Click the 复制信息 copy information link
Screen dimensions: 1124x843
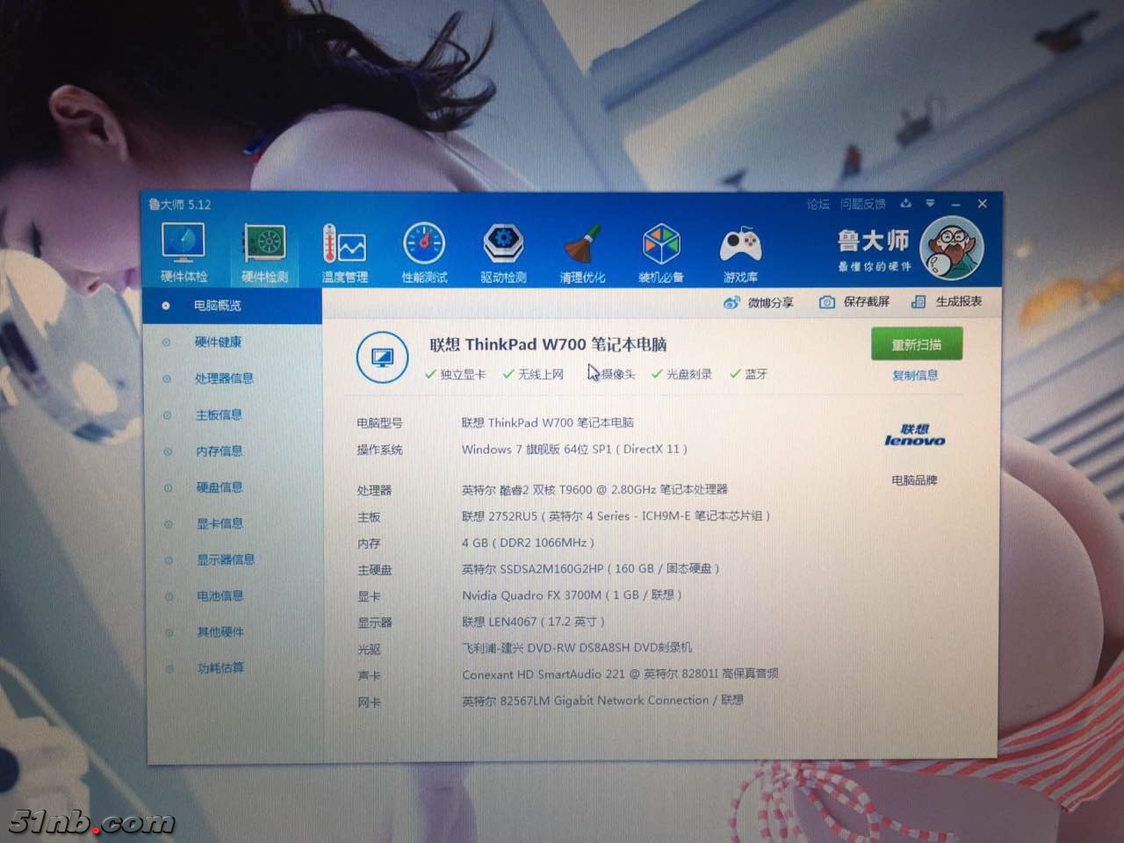coord(915,375)
